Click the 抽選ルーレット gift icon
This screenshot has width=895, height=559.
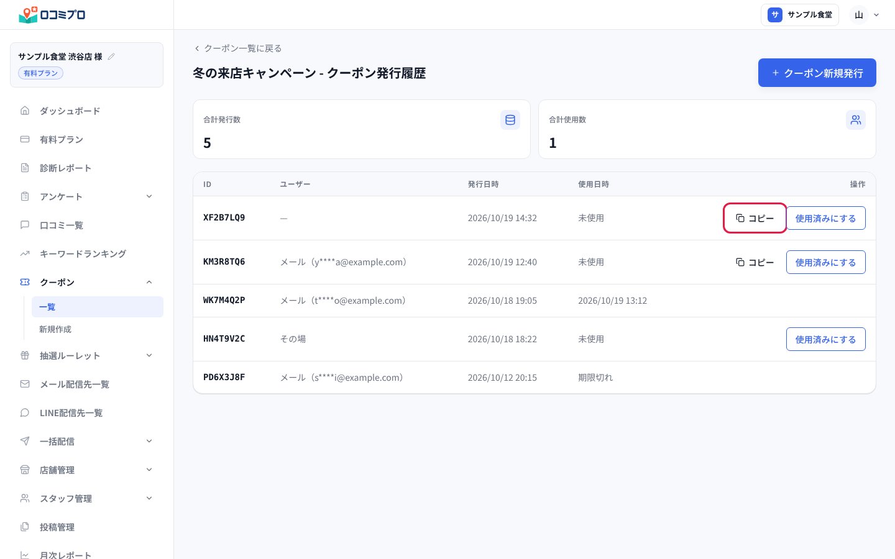click(25, 355)
